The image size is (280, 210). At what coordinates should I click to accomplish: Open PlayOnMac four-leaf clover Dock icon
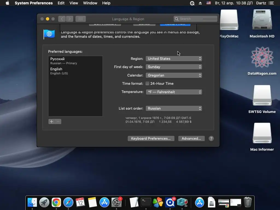tap(158, 202)
